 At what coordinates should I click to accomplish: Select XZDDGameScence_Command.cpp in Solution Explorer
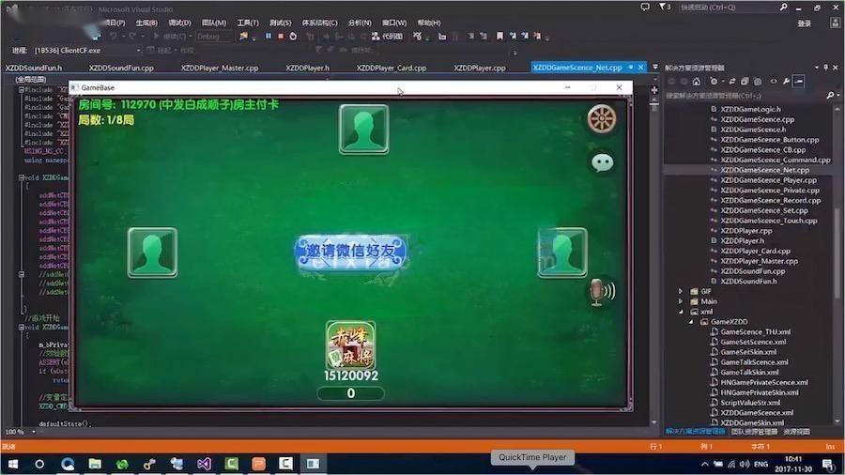click(776, 160)
